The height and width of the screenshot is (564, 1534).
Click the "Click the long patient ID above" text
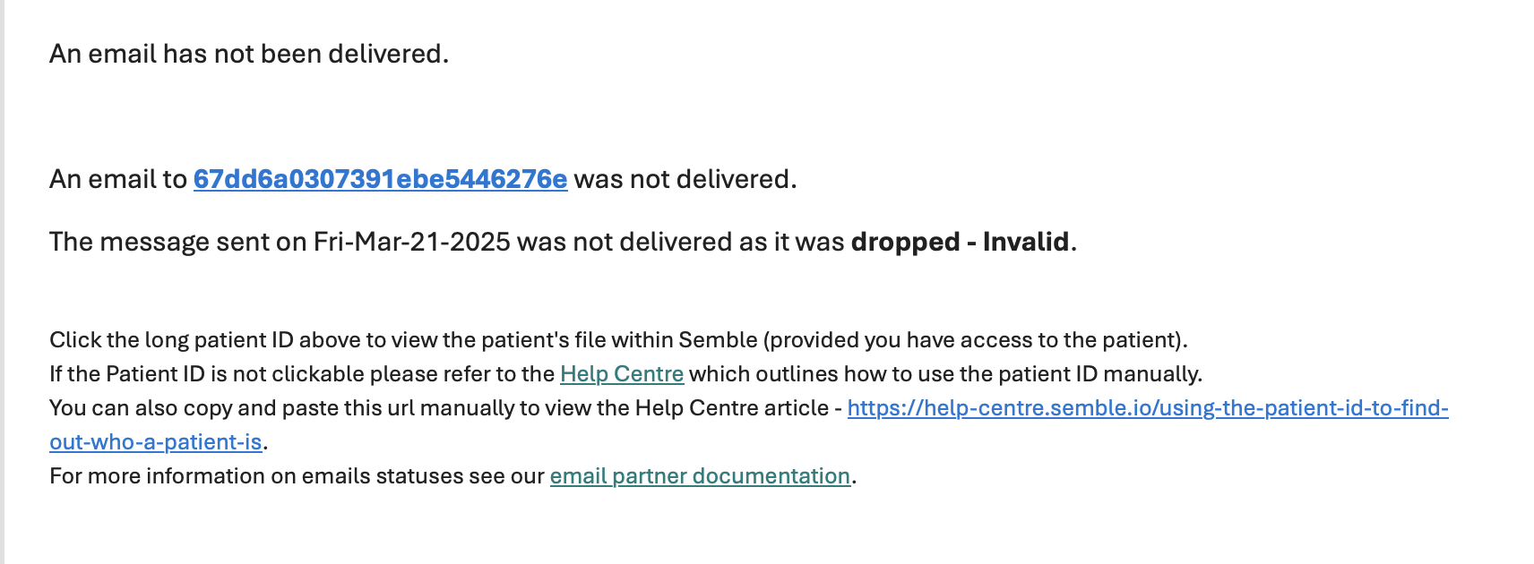click(204, 340)
